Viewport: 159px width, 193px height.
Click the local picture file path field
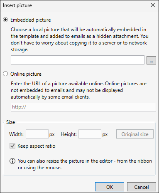point(78,60)
